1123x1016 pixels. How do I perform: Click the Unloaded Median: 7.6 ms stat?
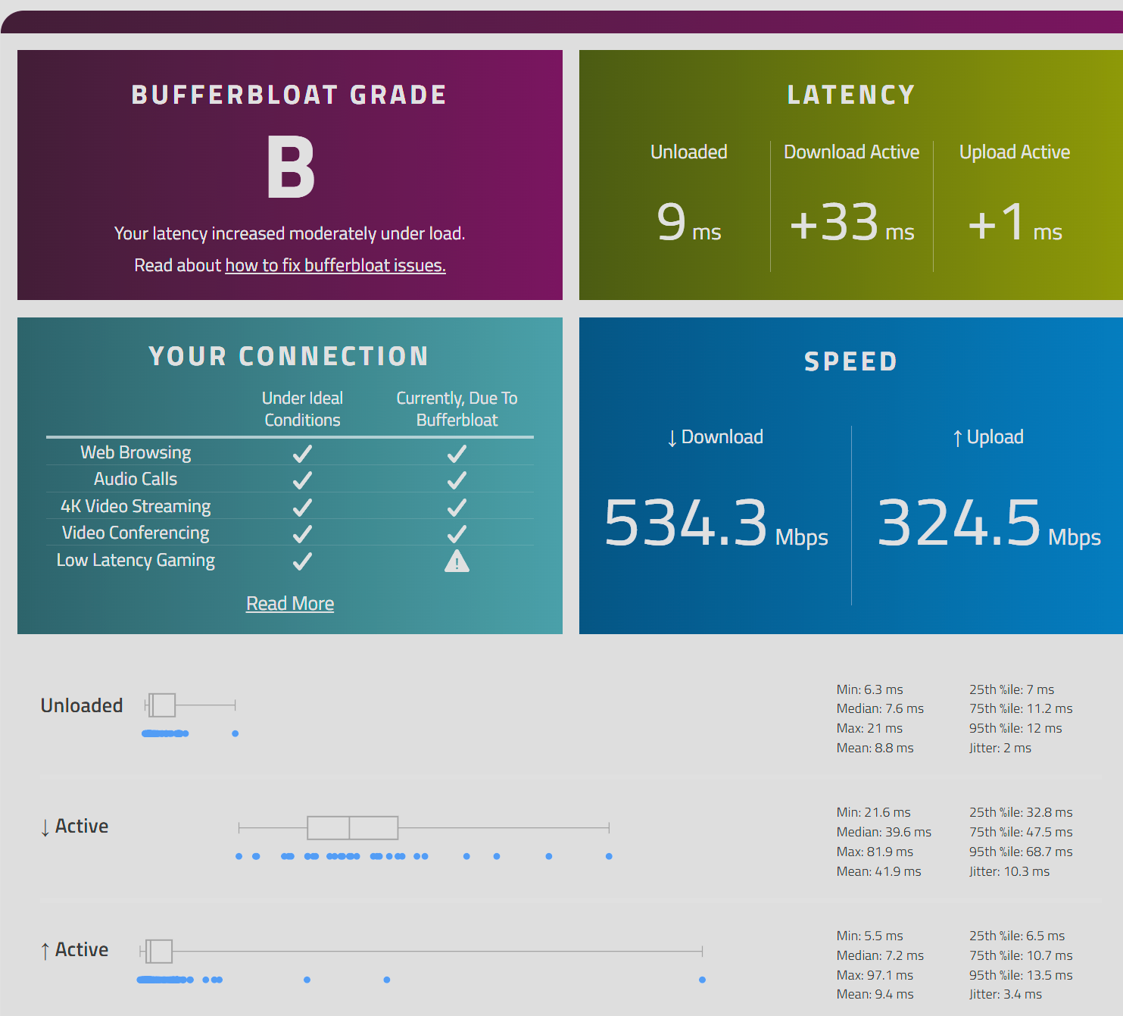coord(880,708)
